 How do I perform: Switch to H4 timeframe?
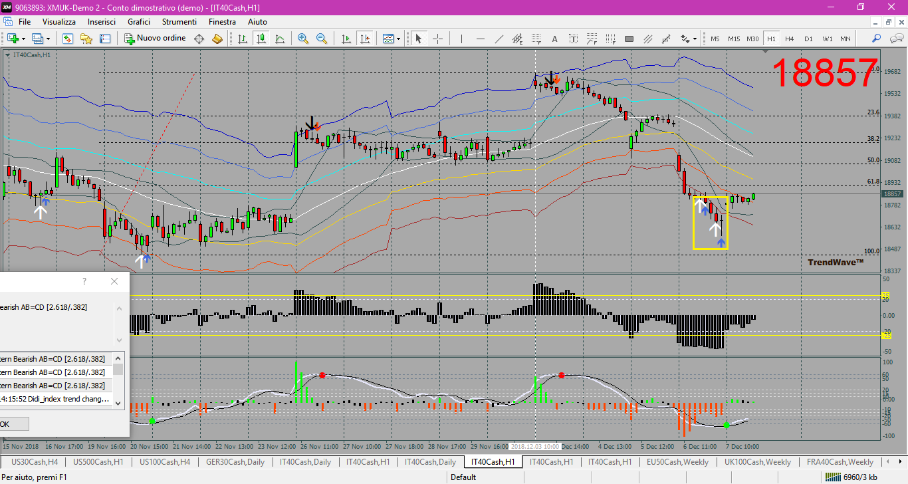point(790,39)
